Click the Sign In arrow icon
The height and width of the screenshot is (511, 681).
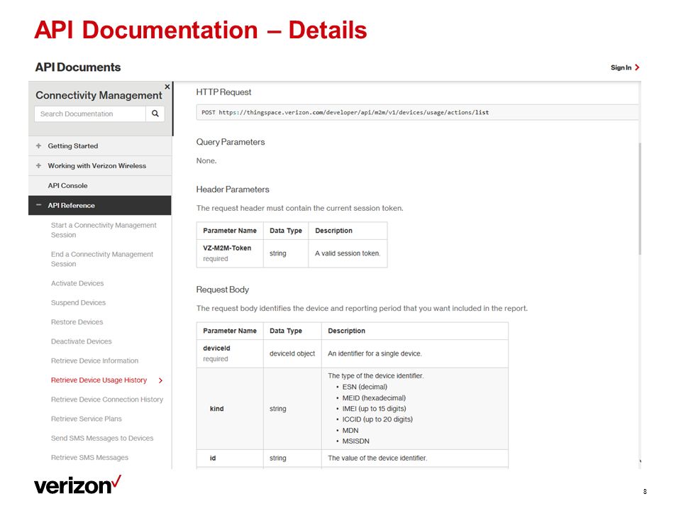(637, 67)
